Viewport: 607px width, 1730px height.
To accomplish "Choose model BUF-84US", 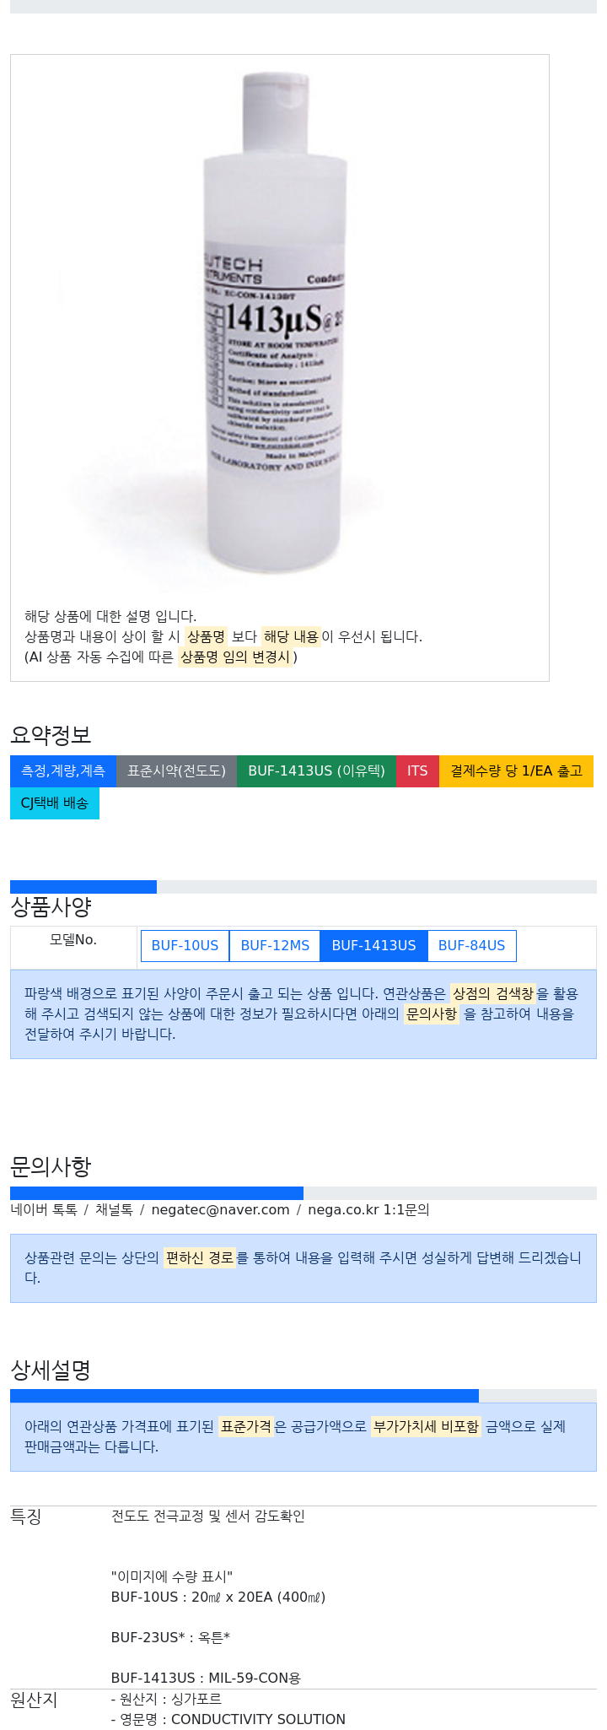I will click(x=471, y=945).
